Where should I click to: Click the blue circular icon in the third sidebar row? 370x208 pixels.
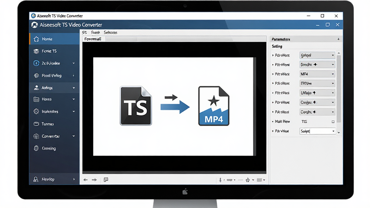coord(36,63)
